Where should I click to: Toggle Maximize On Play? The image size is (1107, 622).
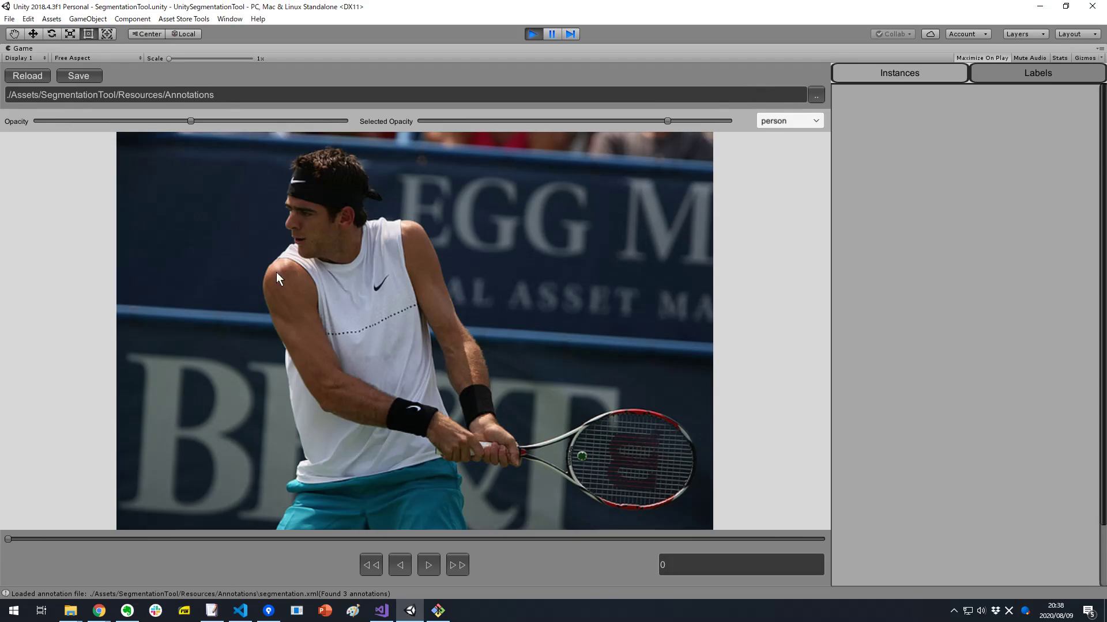click(982, 58)
